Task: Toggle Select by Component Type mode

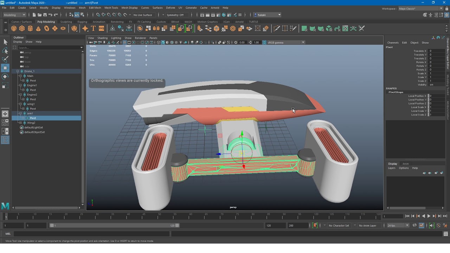Action: coord(82,15)
